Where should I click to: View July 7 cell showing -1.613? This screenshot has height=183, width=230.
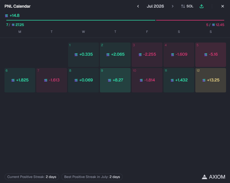point(52,80)
